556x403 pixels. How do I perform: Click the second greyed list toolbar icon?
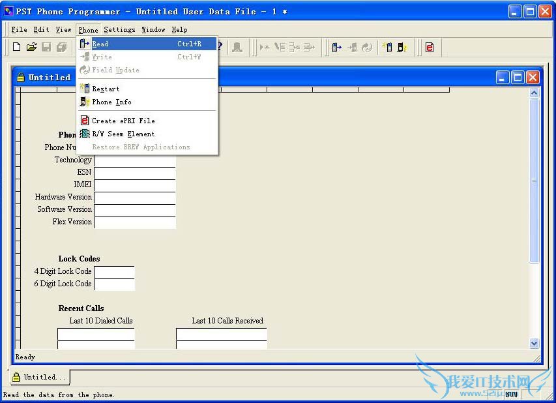[280, 47]
